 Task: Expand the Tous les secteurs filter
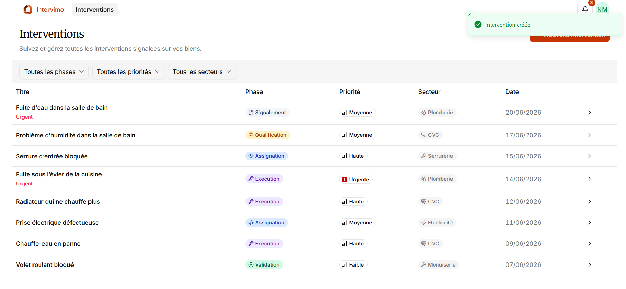(x=202, y=72)
